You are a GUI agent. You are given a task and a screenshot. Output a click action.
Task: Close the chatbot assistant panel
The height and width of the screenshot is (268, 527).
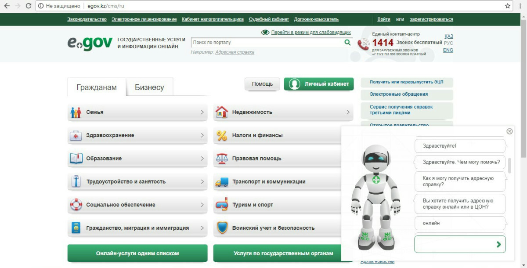point(509,131)
